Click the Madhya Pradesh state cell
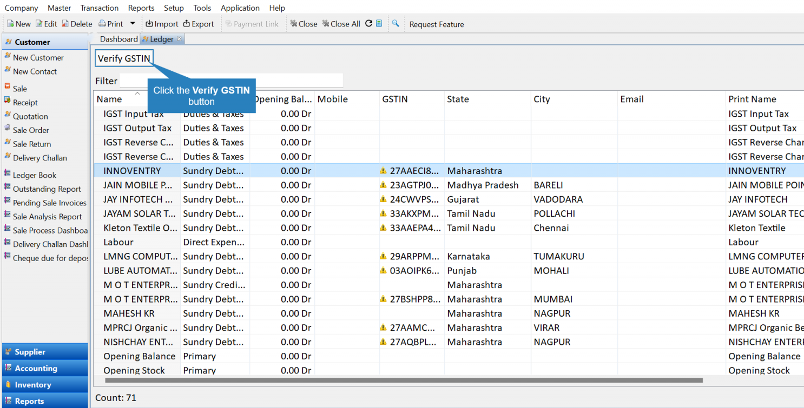The width and height of the screenshot is (804, 408). (x=483, y=185)
